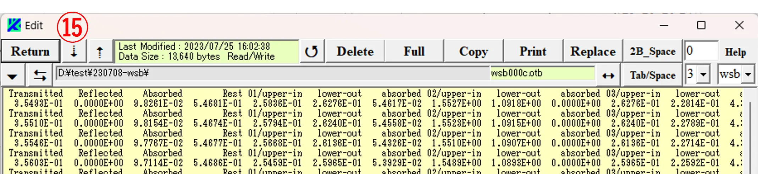758x174 pixels.
Task: Expand the wsb extension dropdown
Action: [x=748, y=74]
